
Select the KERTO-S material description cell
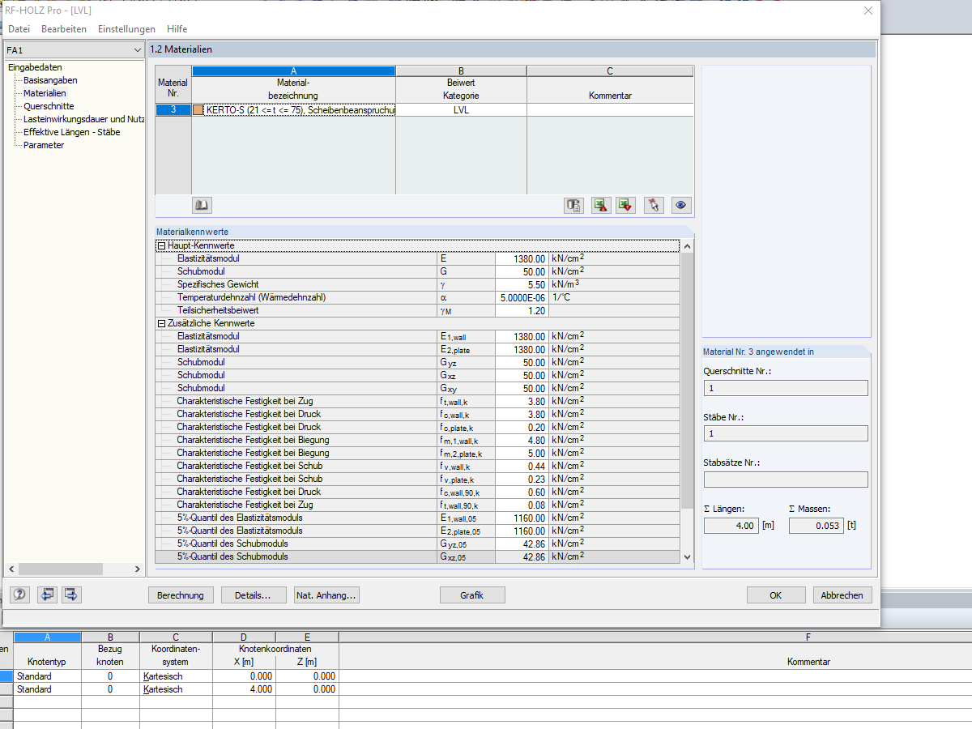click(301, 110)
